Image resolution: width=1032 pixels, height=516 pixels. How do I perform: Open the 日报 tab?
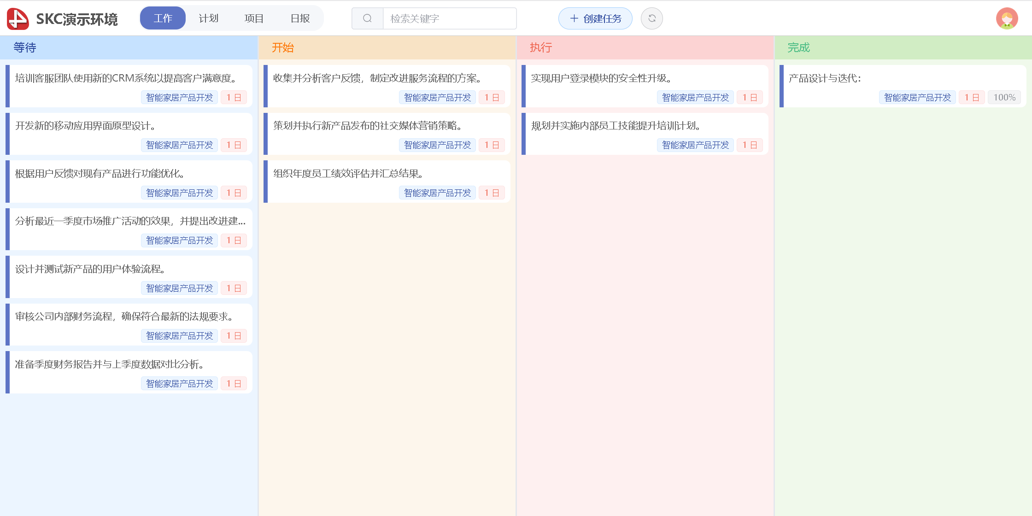(300, 18)
